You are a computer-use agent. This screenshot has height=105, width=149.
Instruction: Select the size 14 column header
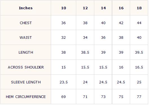point(103,8)
